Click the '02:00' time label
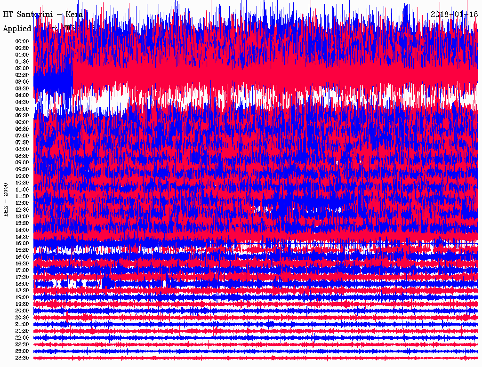This screenshot has height=367, width=482. click(x=22, y=69)
